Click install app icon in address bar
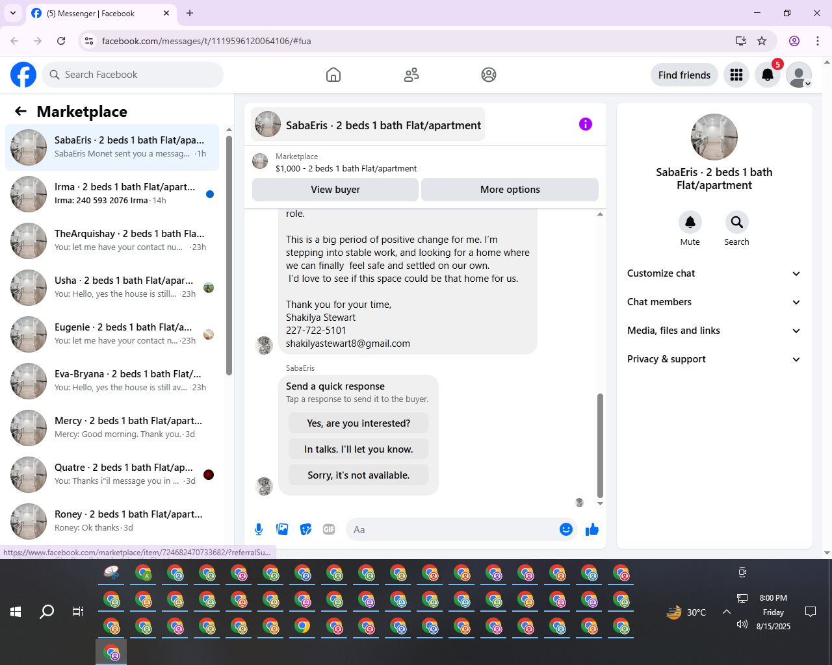 click(x=740, y=41)
